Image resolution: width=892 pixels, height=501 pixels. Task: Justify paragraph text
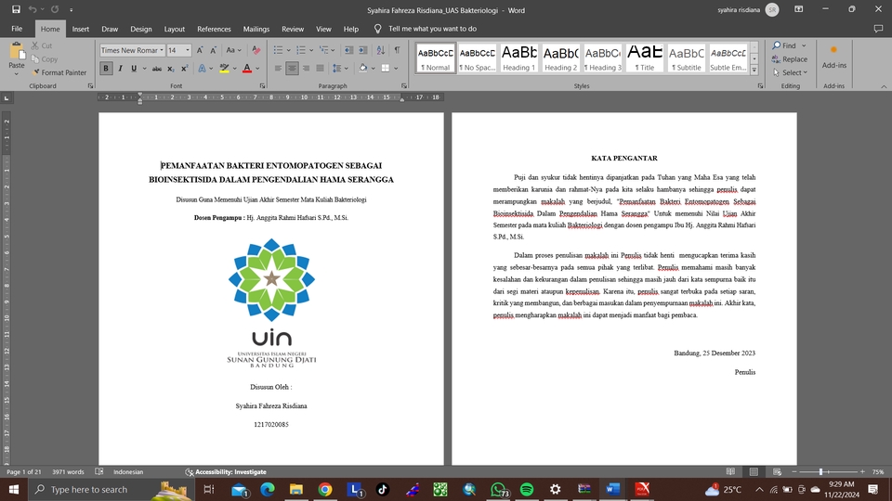(x=320, y=69)
